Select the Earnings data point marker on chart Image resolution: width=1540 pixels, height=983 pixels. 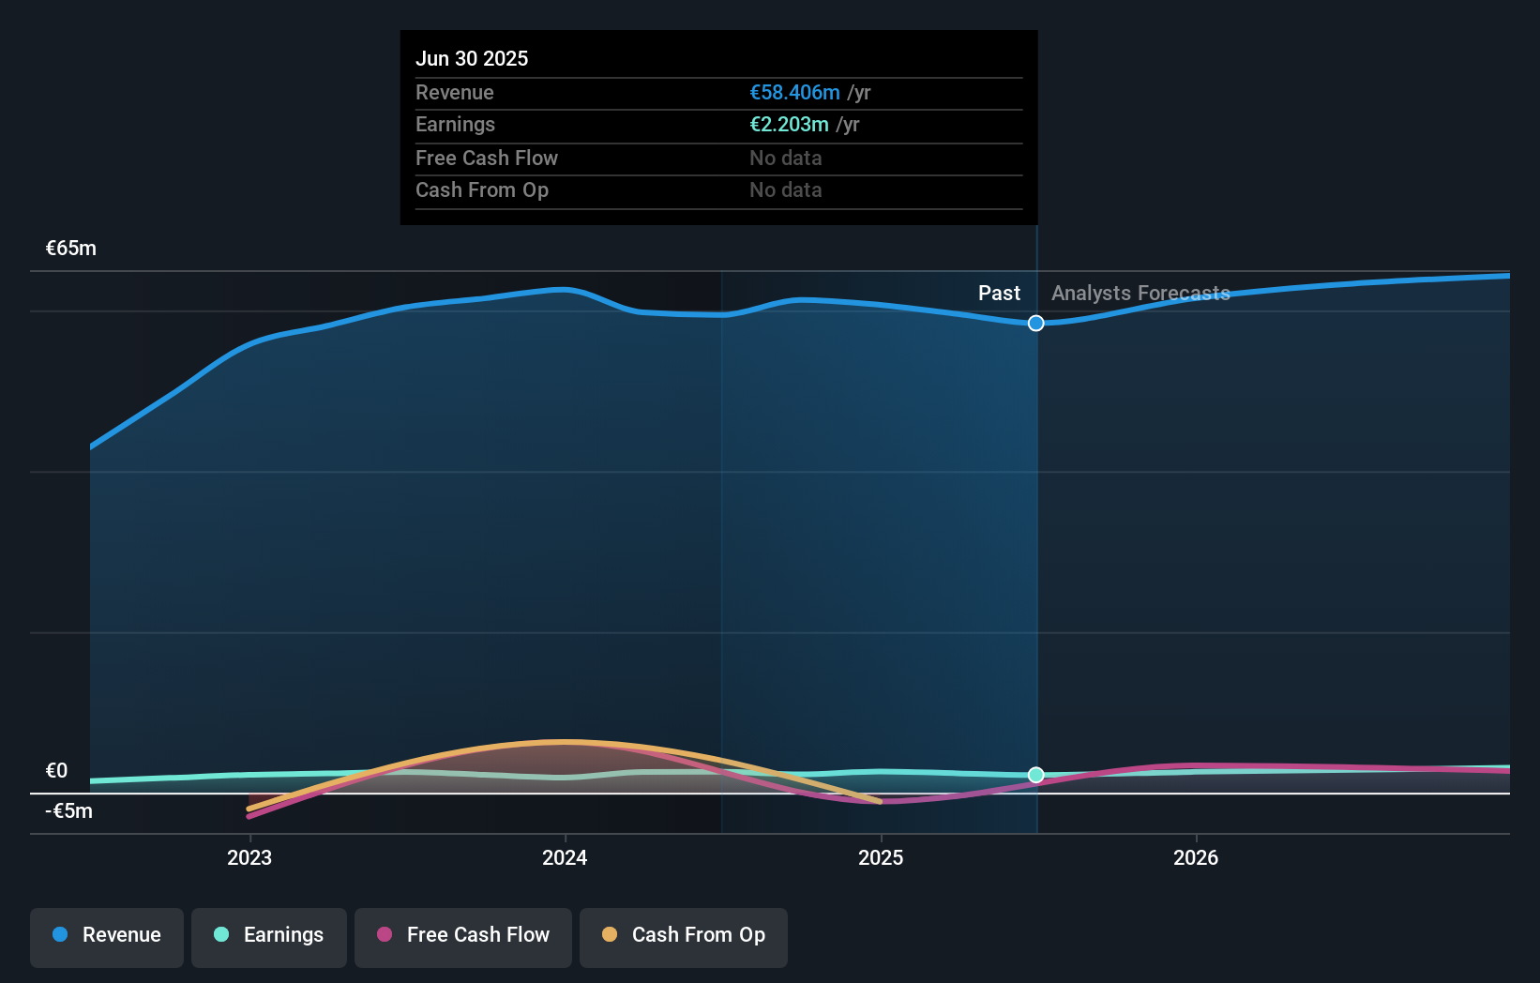tap(1035, 775)
